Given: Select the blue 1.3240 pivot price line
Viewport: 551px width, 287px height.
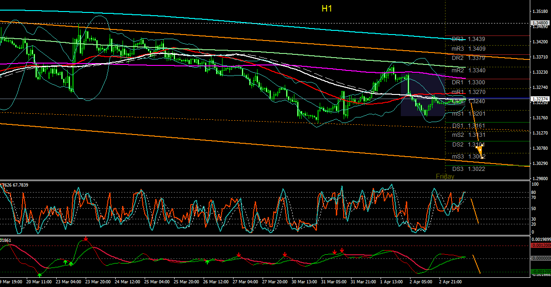Looking at the screenshot, I should tap(507, 99).
